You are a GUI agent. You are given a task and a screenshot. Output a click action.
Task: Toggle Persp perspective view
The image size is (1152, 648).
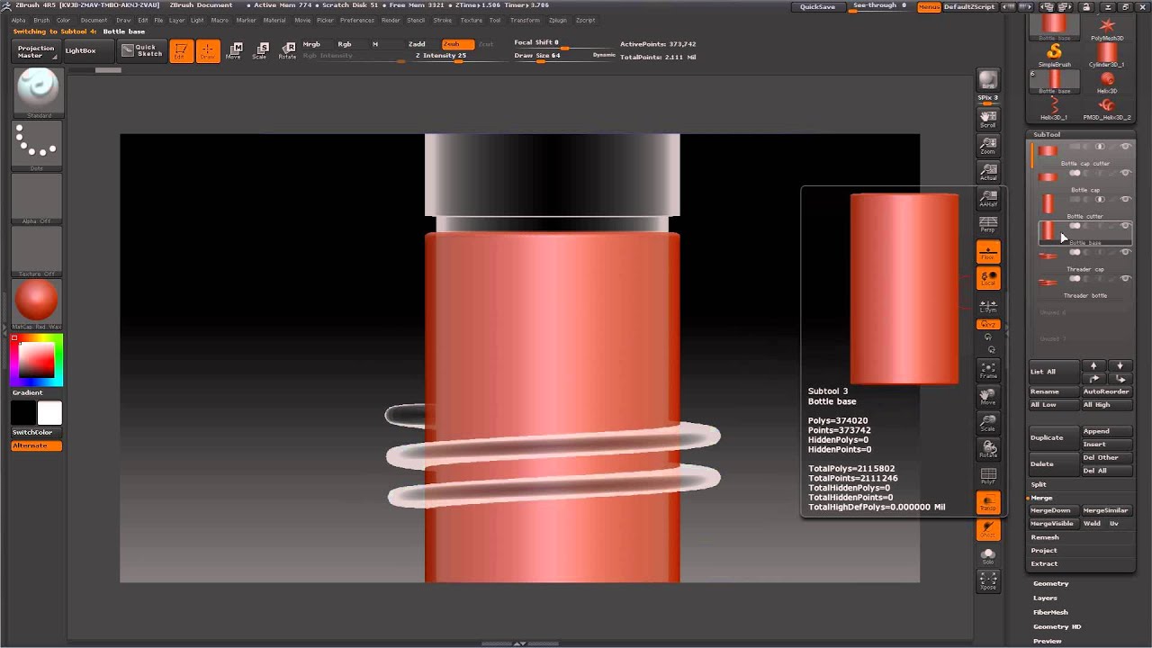point(988,224)
